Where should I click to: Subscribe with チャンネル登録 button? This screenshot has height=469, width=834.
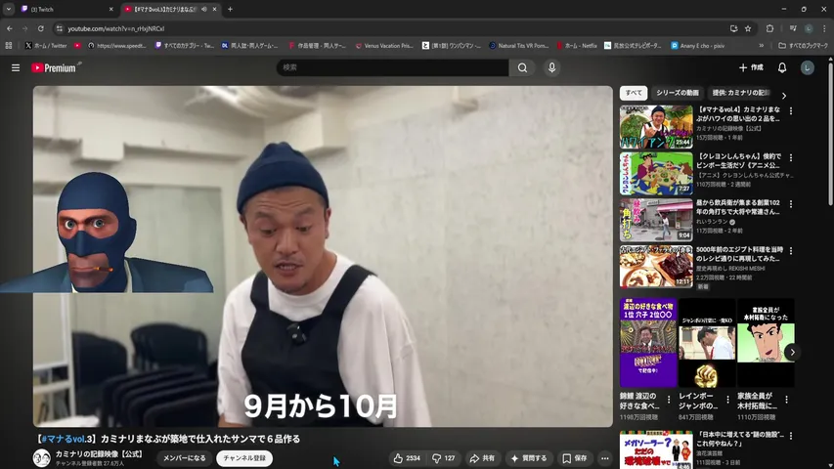[x=244, y=458]
